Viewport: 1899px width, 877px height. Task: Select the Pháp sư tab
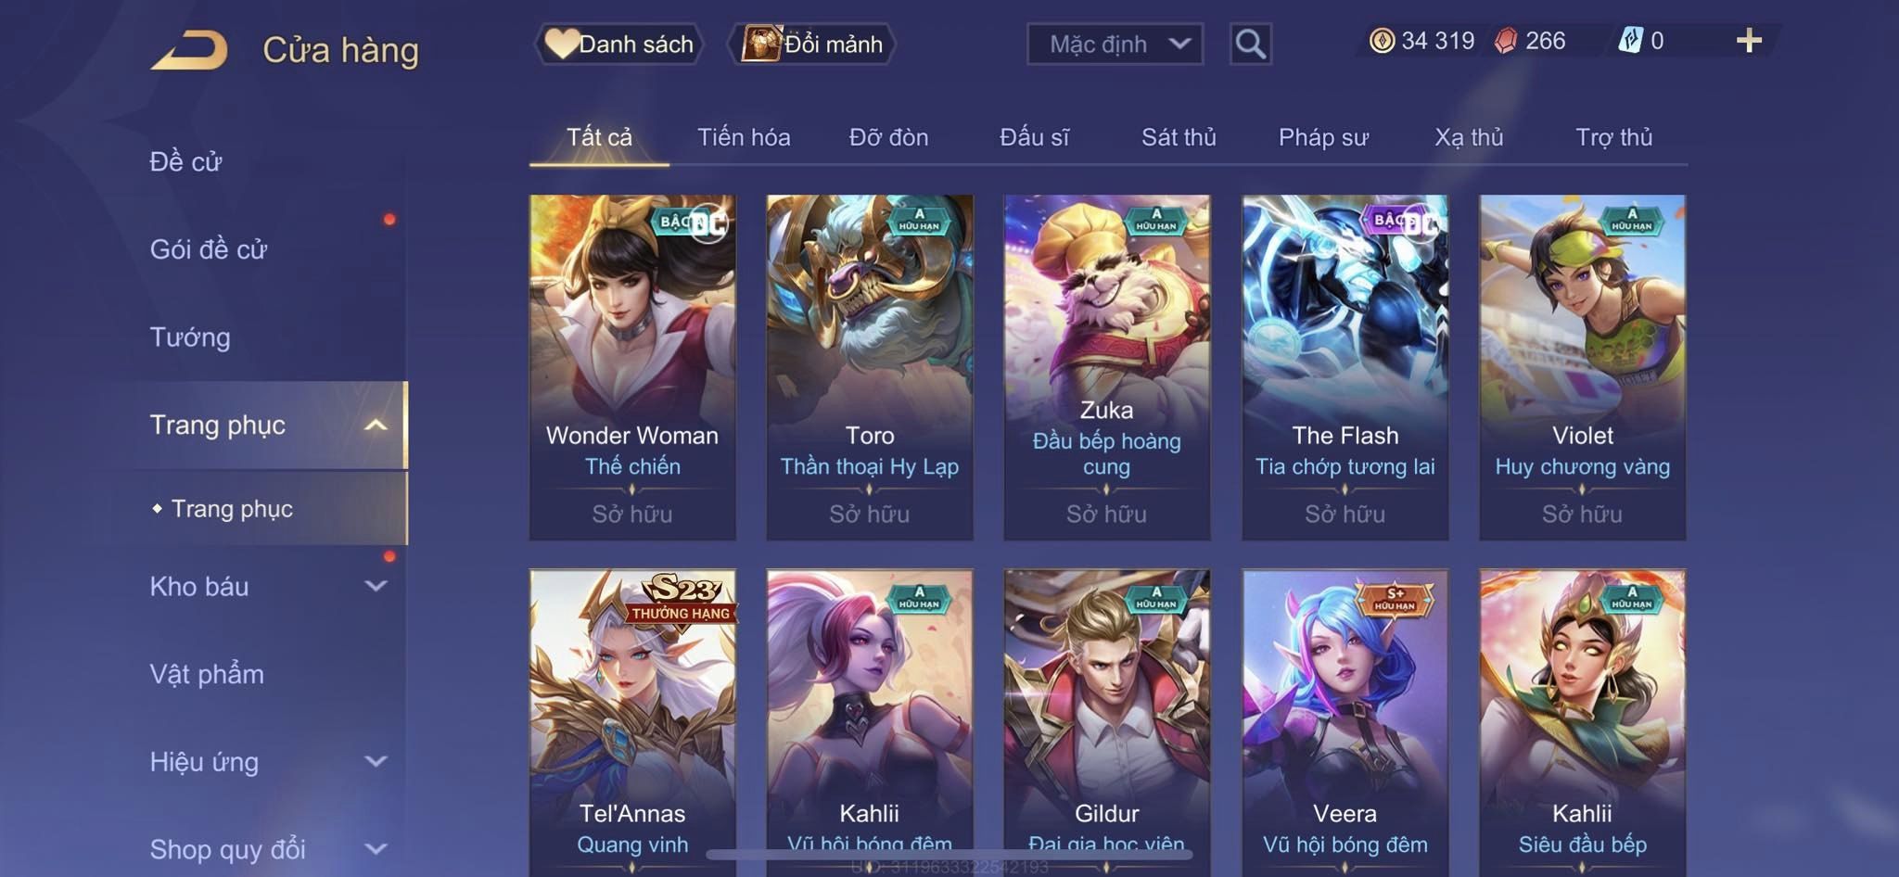1323,137
